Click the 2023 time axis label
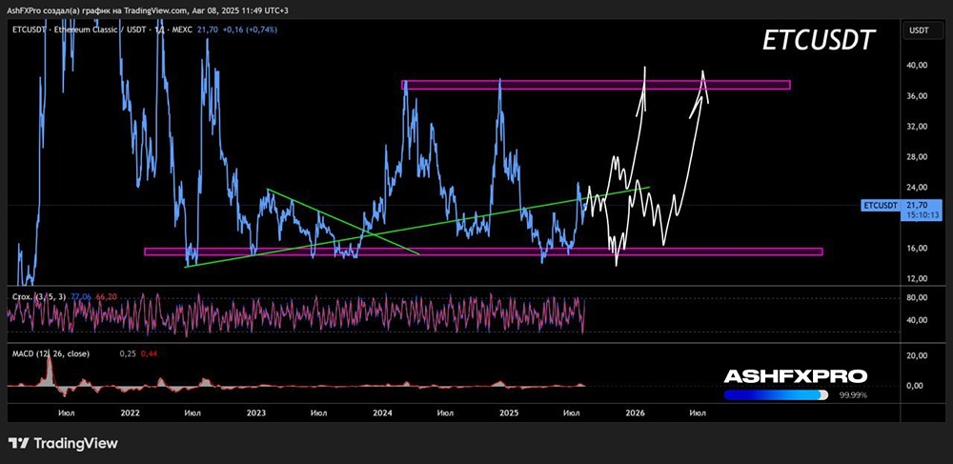The height and width of the screenshot is (464, 953). 255,413
